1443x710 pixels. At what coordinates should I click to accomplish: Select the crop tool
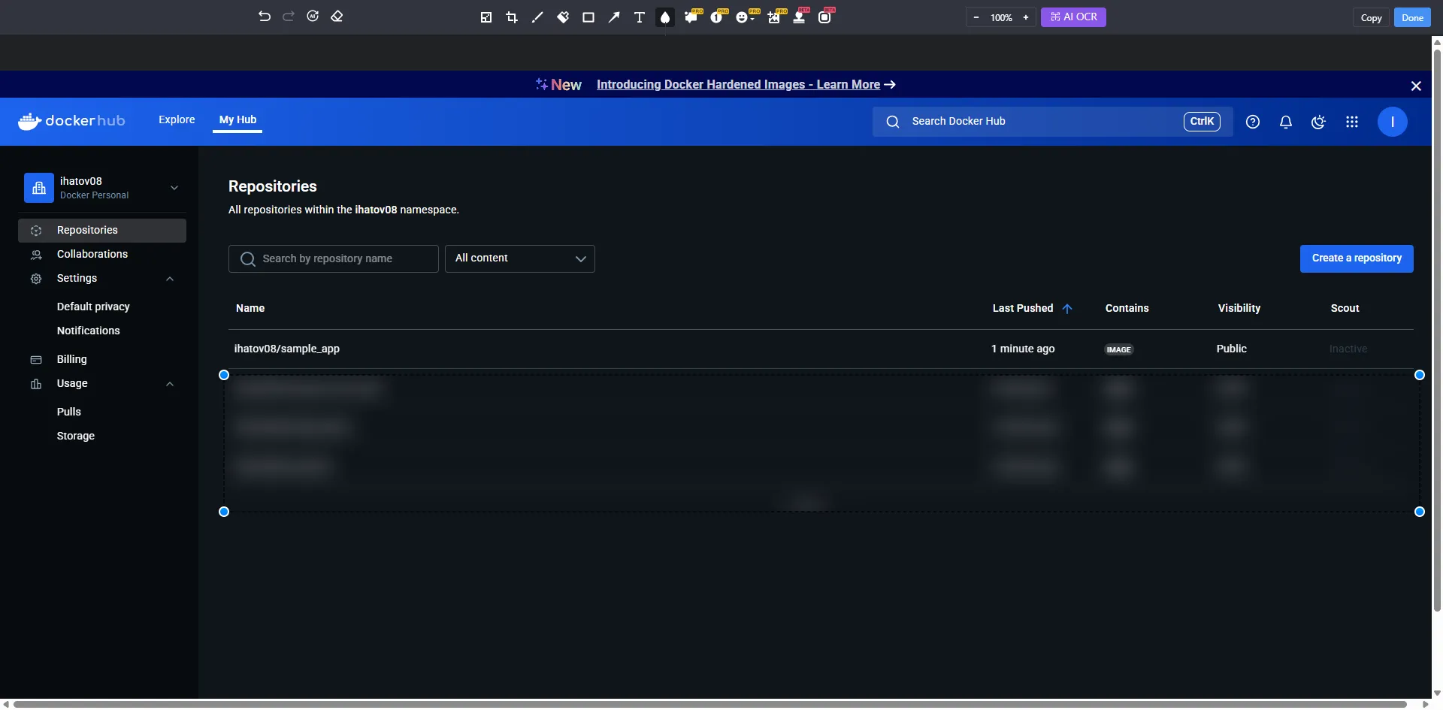pos(512,17)
